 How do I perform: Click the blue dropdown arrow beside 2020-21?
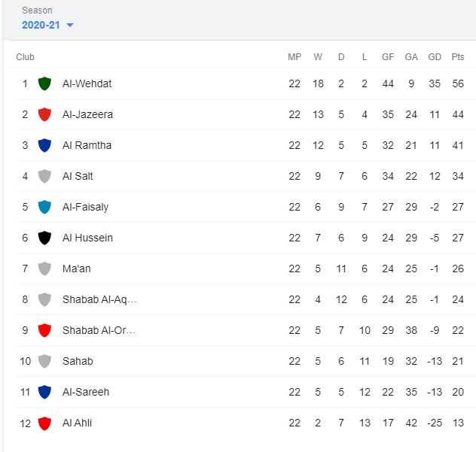pyautogui.click(x=70, y=25)
